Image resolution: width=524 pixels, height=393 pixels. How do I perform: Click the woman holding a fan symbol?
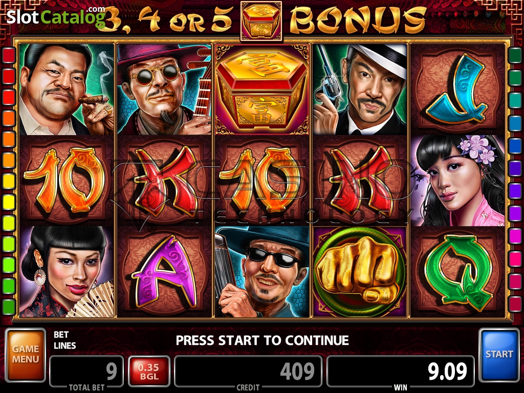(x=67, y=272)
